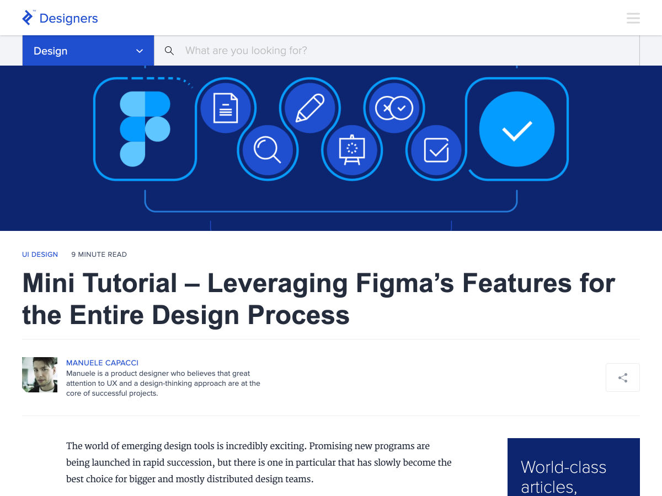Click the document icon in hero illustration
662x496 pixels.
(x=225, y=107)
